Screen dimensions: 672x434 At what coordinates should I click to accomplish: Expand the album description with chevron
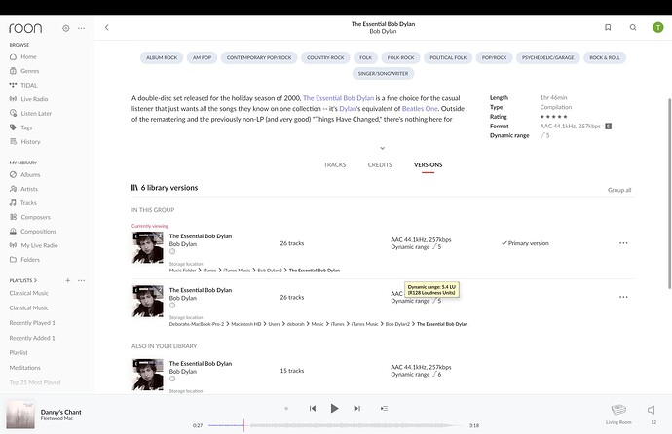(383, 148)
